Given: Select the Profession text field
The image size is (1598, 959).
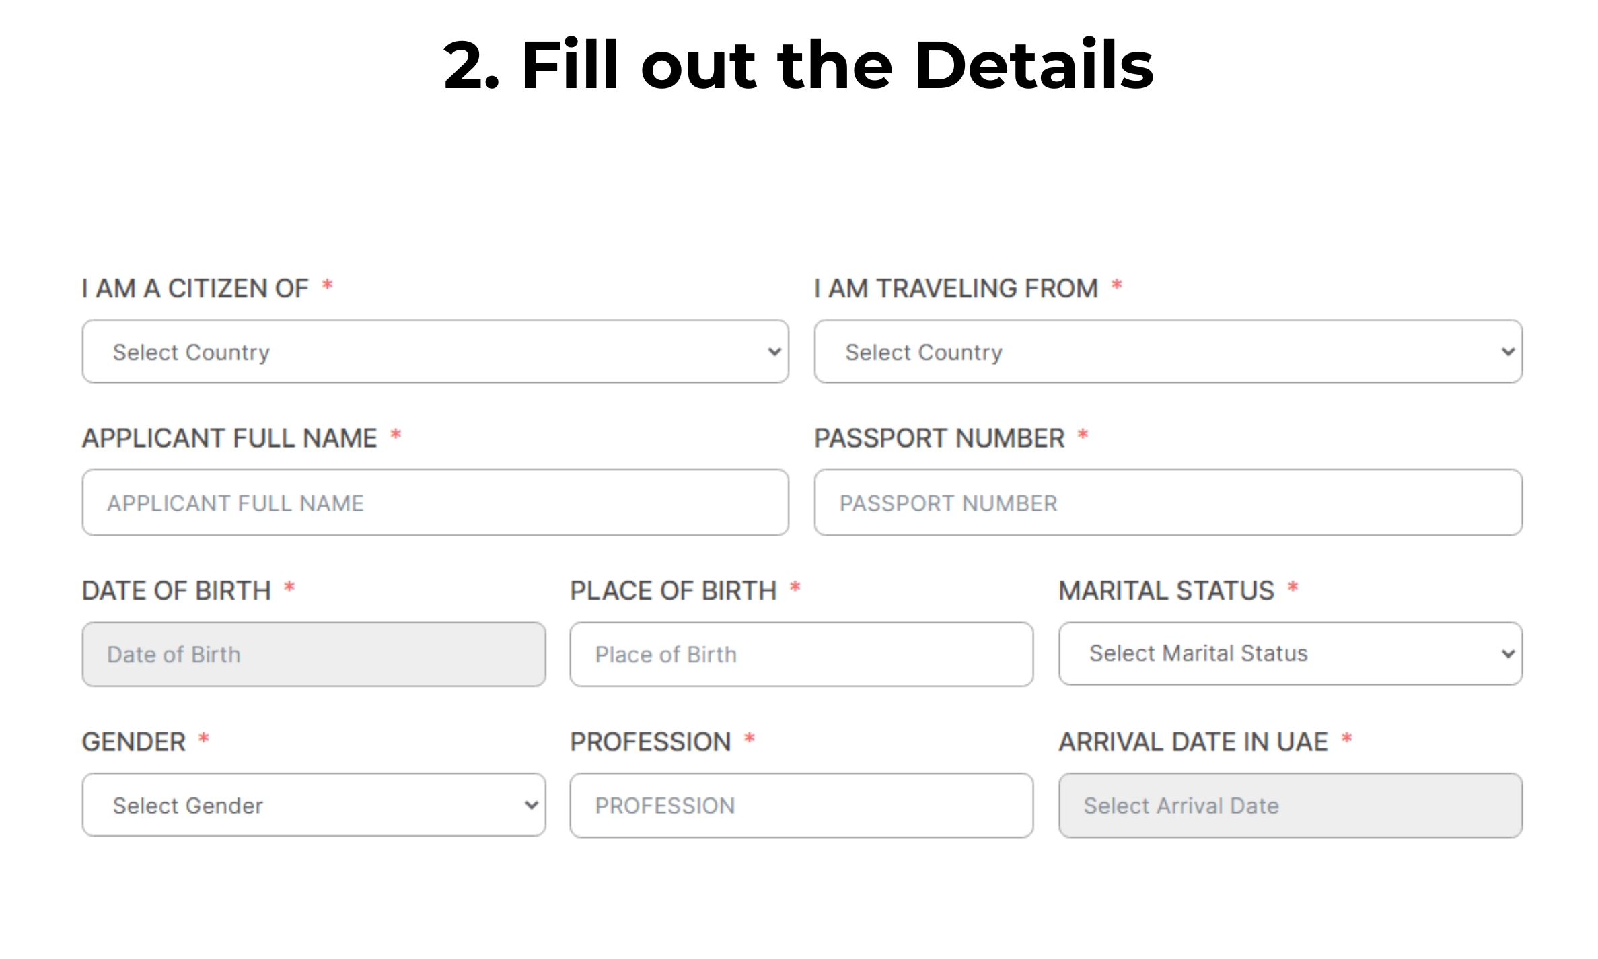Looking at the screenshot, I should [801, 806].
